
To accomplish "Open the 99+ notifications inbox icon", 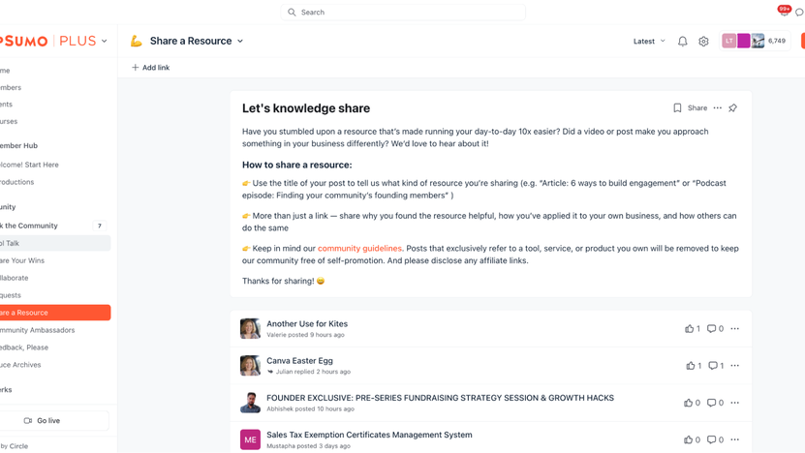I will pyautogui.click(x=784, y=12).
